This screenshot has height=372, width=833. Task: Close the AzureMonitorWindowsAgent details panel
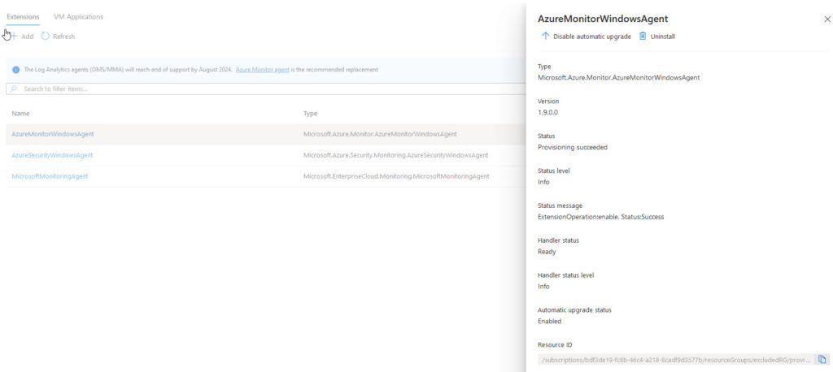click(827, 19)
